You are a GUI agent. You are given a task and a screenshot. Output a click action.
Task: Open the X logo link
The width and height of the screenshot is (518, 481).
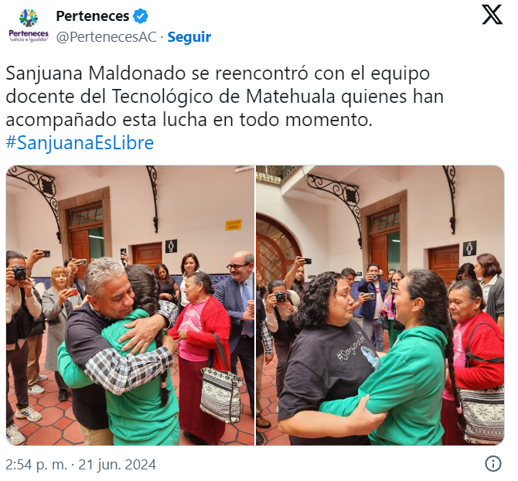pyautogui.click(x=492, y=15)
